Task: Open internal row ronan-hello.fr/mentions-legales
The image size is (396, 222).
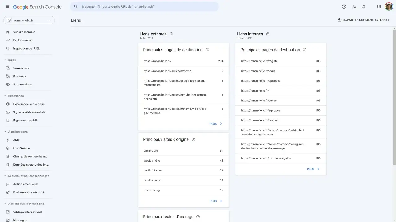Action: coord(281,158)
